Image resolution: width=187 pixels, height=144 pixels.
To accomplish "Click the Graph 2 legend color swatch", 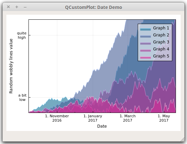I will (145, 36).
